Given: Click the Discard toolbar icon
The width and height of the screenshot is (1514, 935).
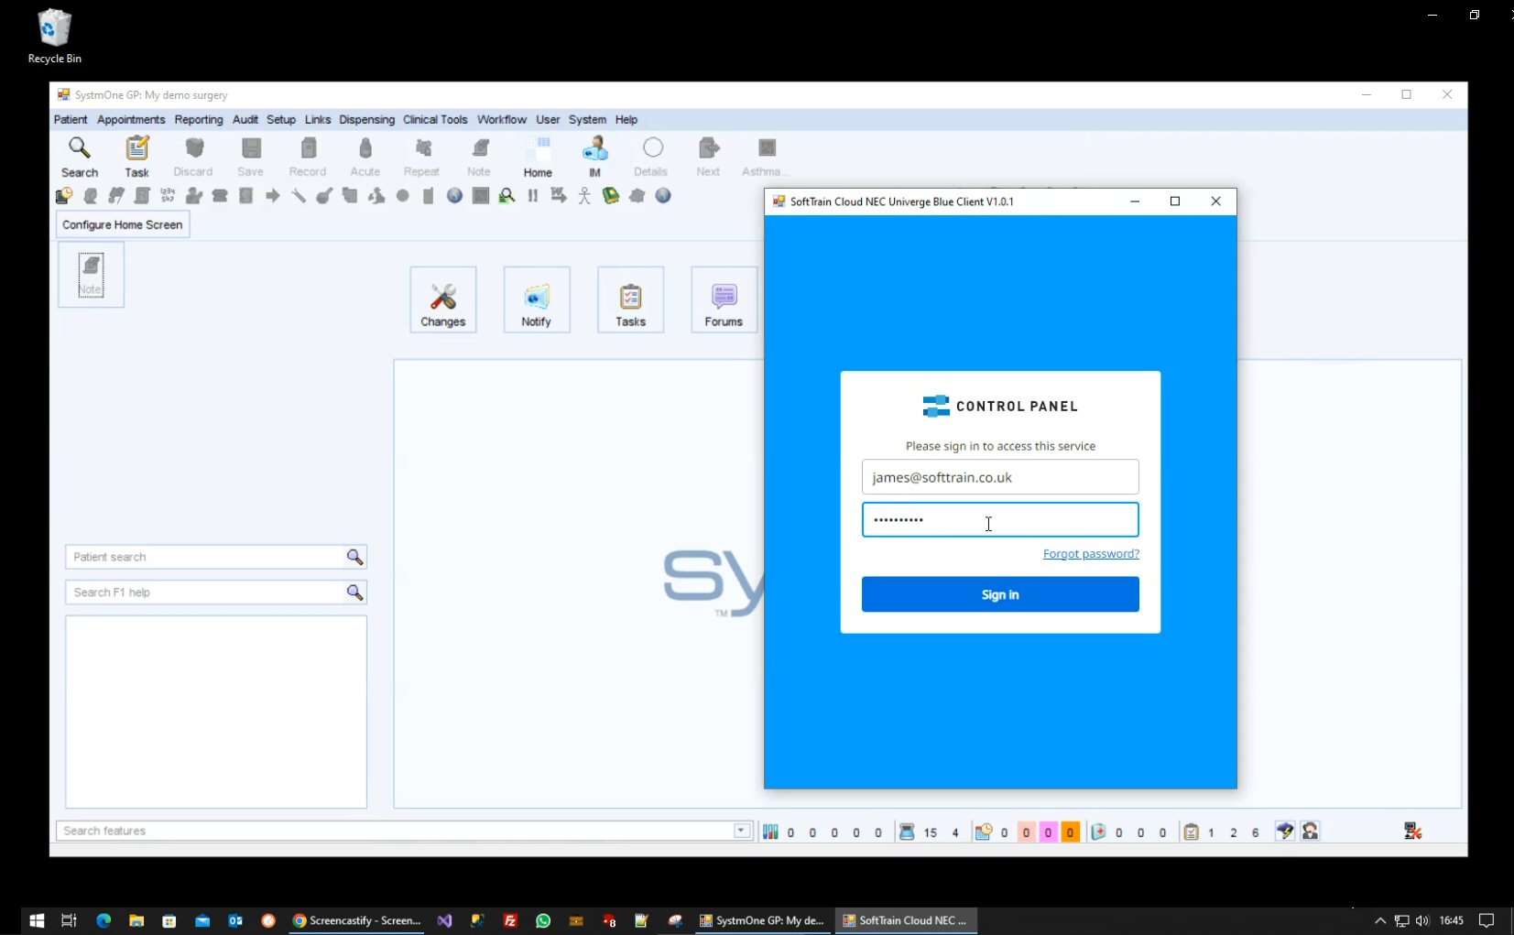Looking at the screenshot, I should tap(193, 157).
